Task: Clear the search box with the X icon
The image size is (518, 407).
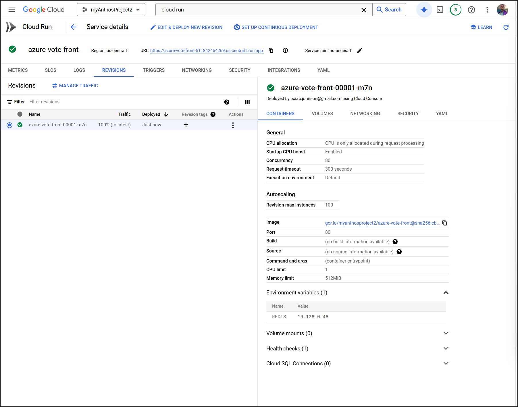Action: 364,10
